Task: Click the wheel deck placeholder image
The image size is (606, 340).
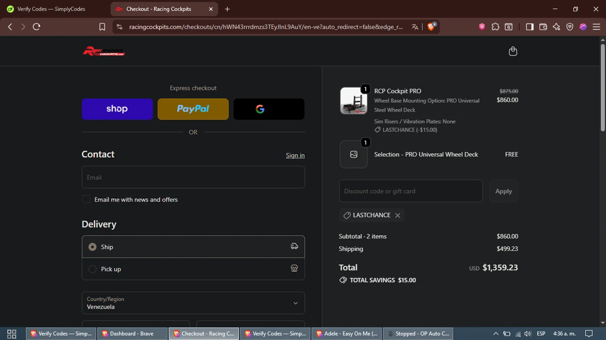Action: click(x=353, y=154)
